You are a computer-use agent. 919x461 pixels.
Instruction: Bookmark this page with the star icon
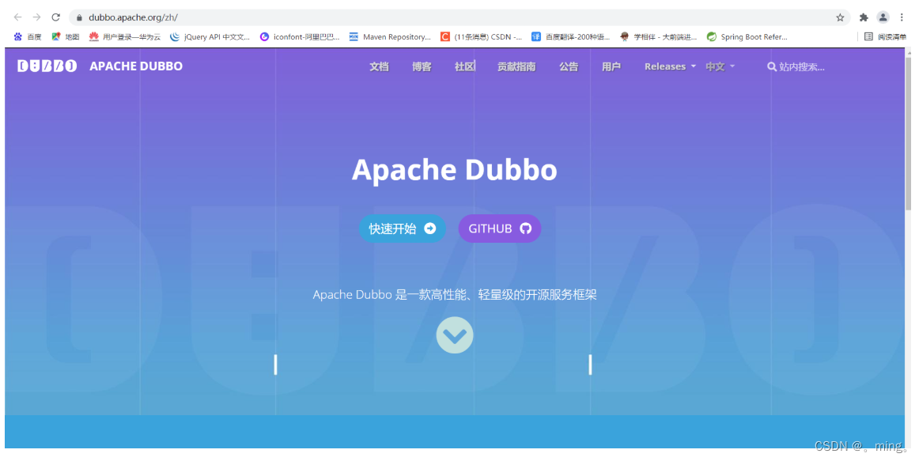tap(840, 17)
